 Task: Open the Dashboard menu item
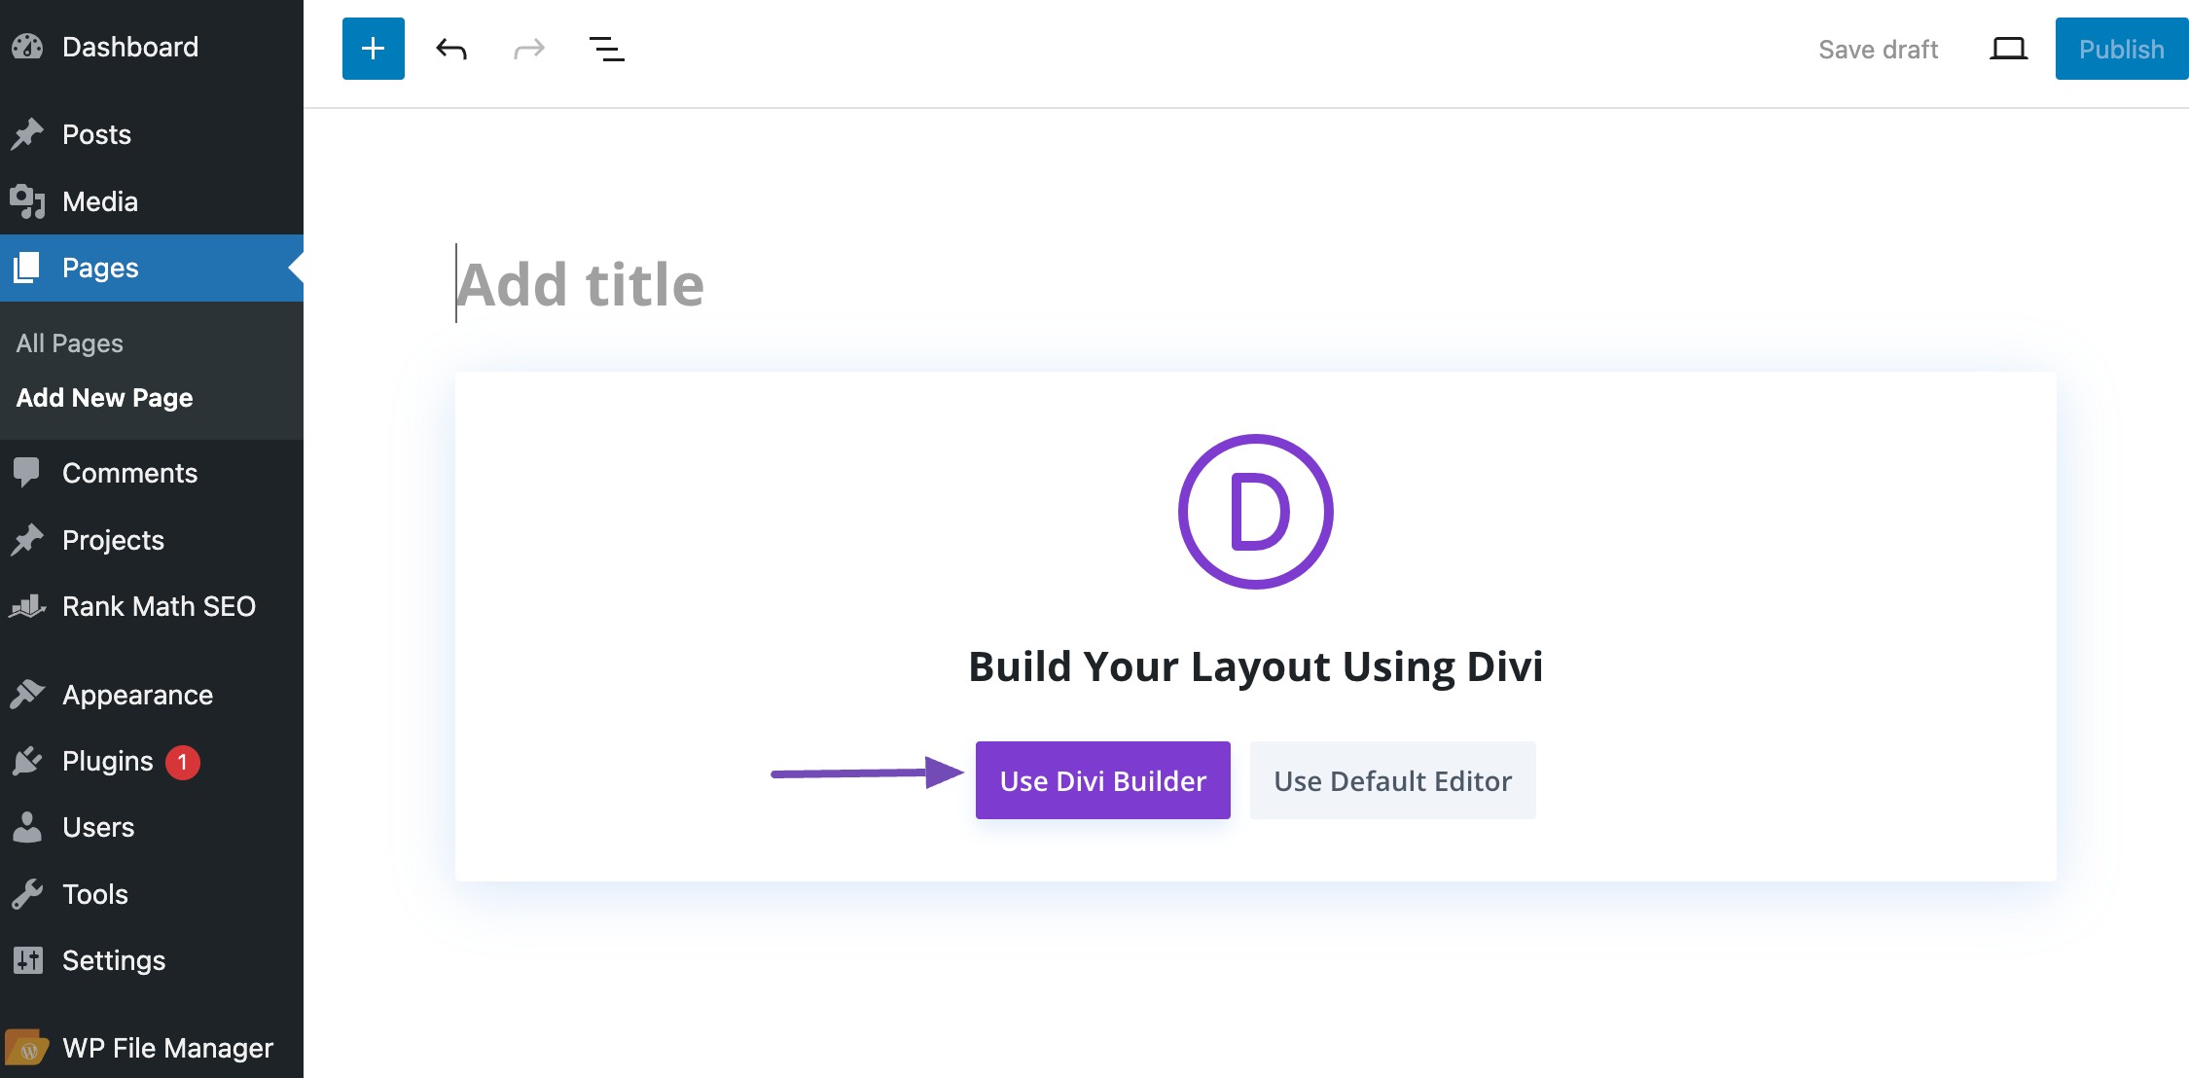130,47
